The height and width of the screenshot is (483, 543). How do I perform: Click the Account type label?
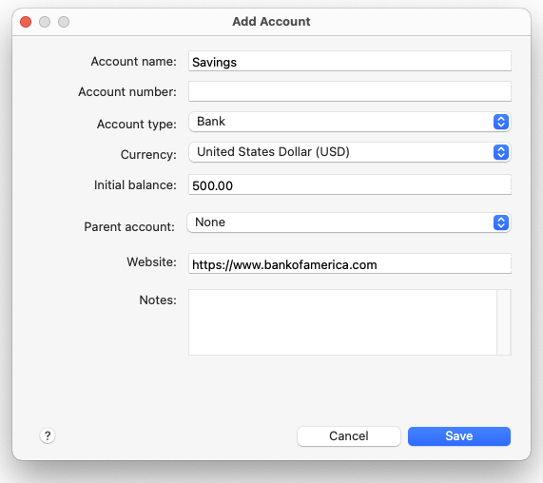click(136, 124)
